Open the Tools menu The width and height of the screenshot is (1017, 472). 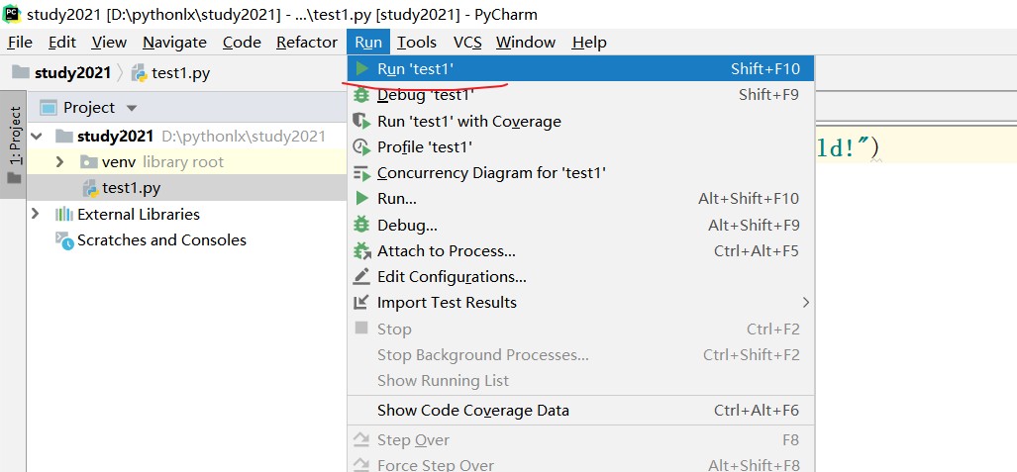pyautogui.click(x=416, y=43)
